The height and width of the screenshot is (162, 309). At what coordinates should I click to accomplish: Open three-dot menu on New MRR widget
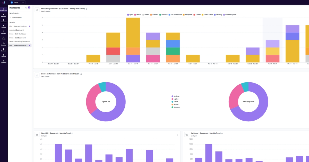pyautogui.click(x=178, y=135)
